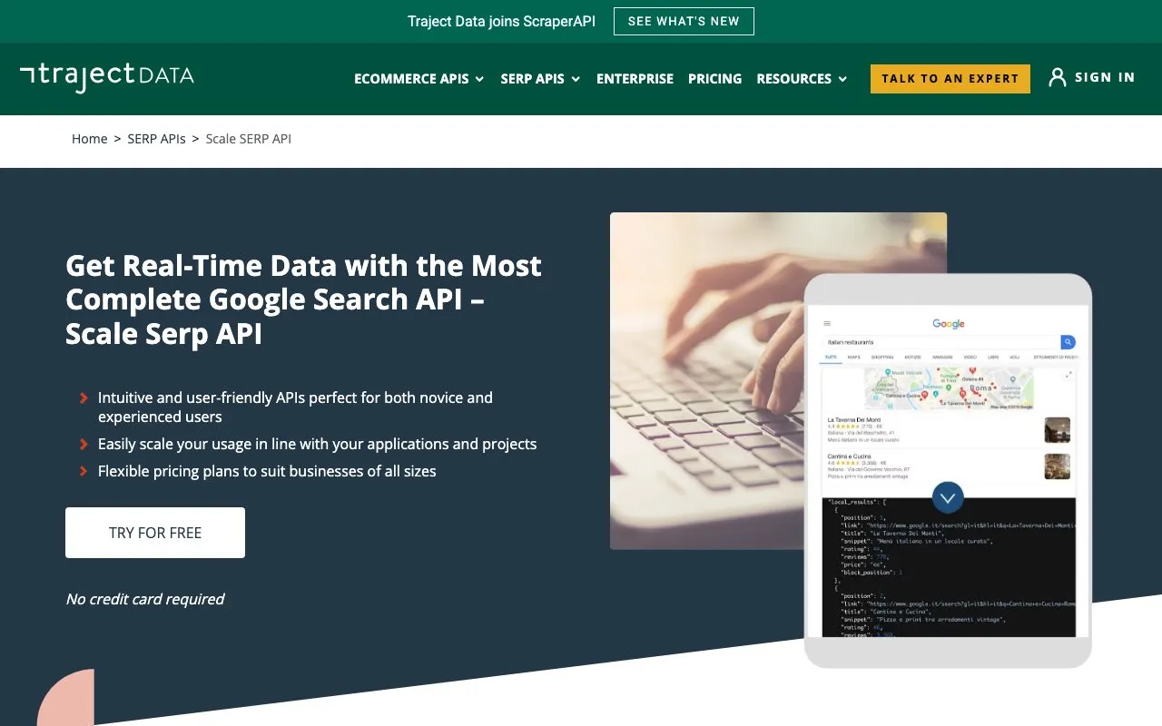Click the Google logo in the phone mockup

[949, 324]
